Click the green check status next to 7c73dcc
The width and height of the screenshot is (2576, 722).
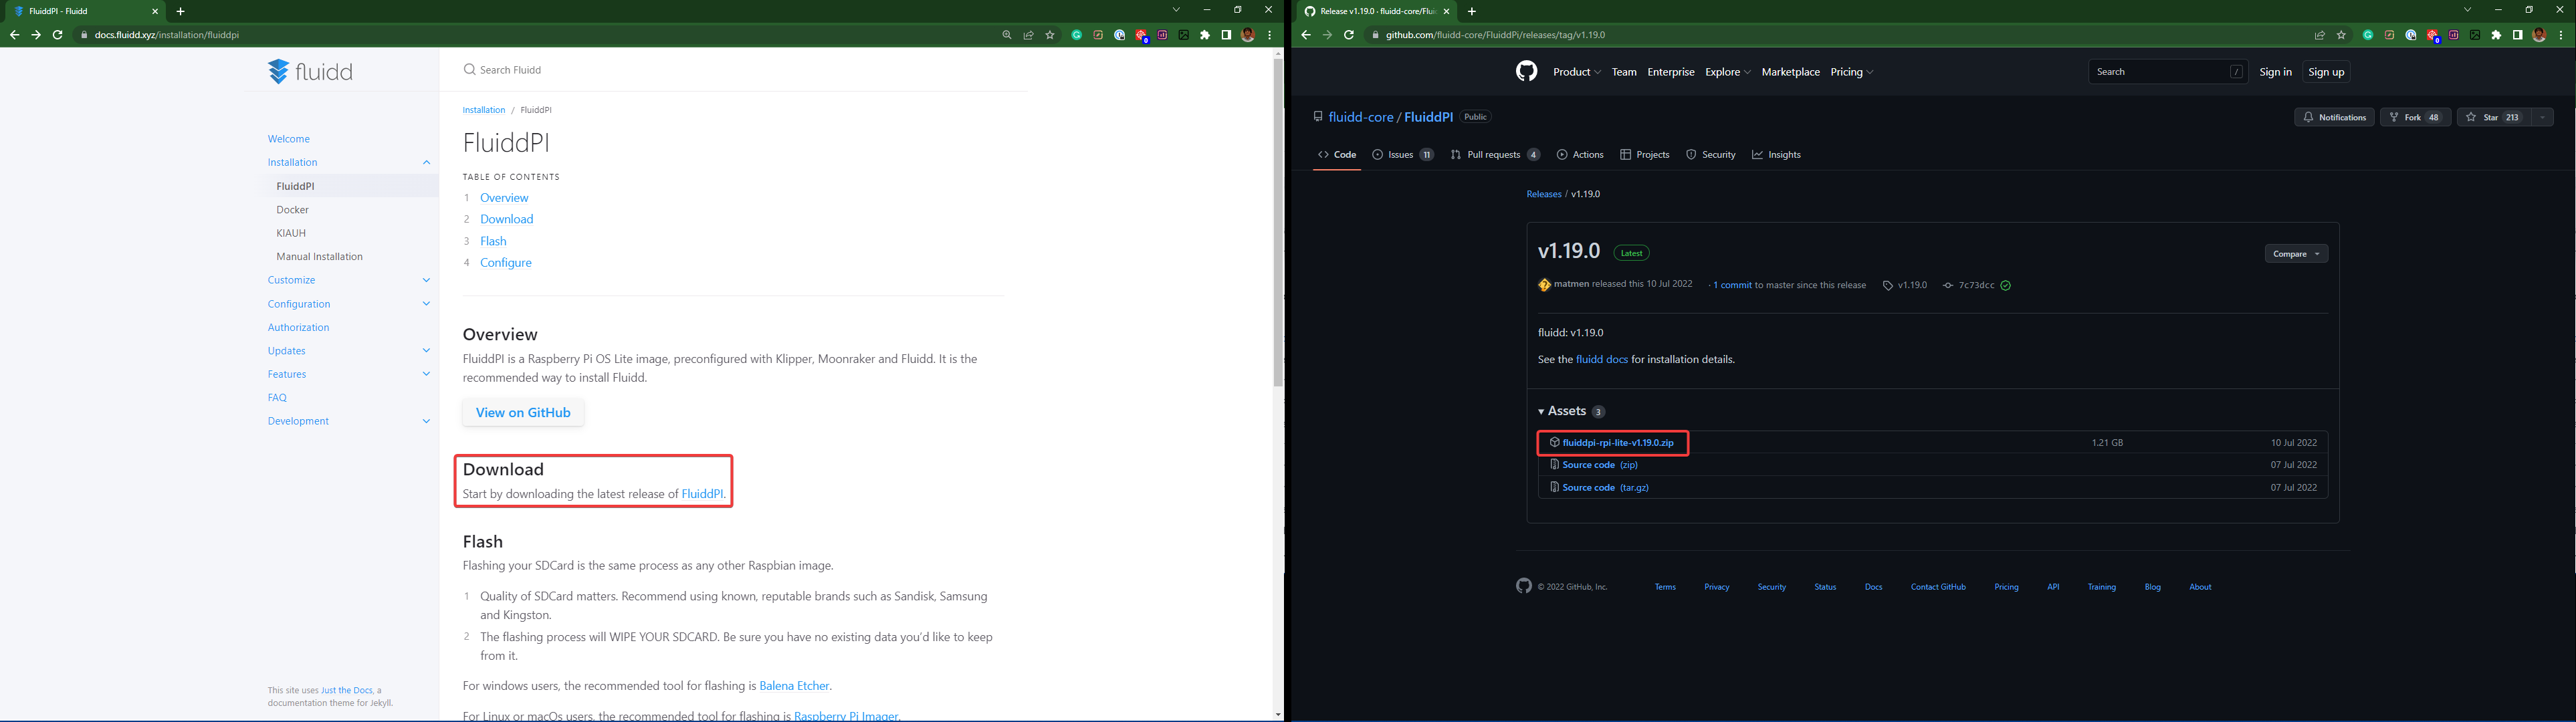pyautogui.click(x=2005, y=286)
